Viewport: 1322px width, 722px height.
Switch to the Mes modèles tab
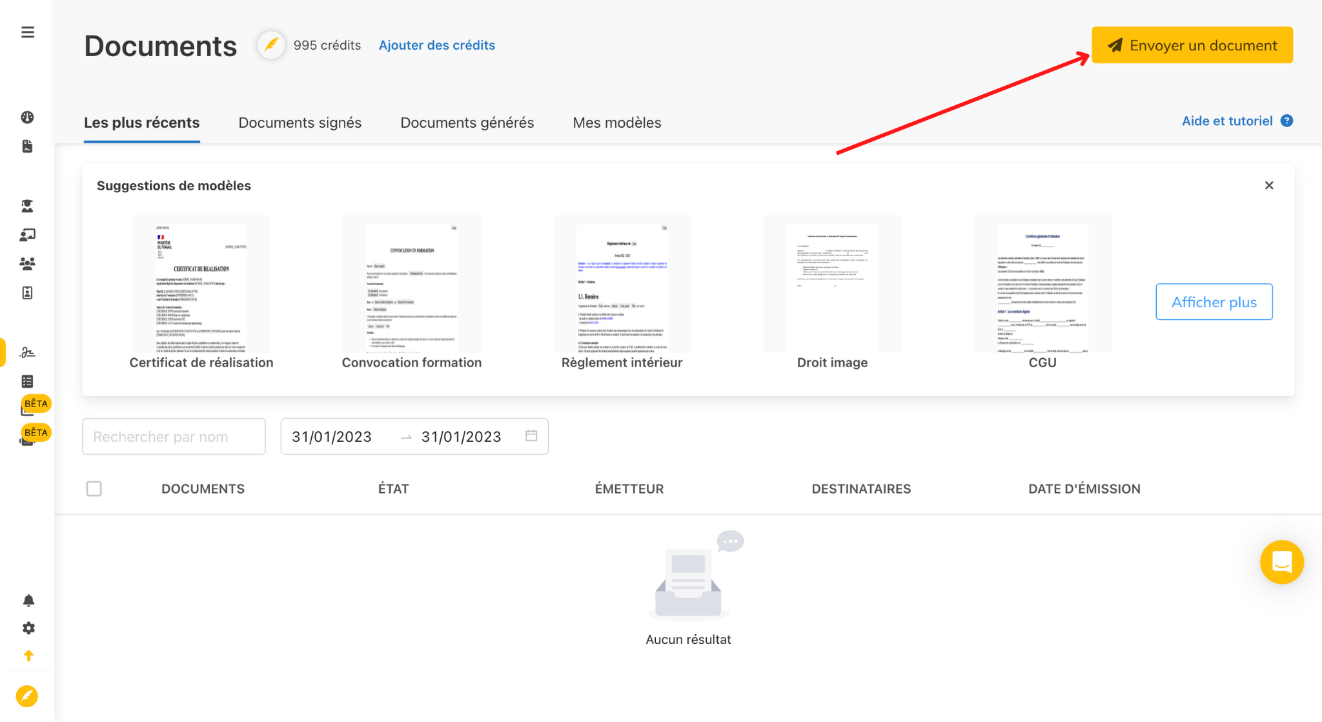pyautogui.click(x=617, y=123)
